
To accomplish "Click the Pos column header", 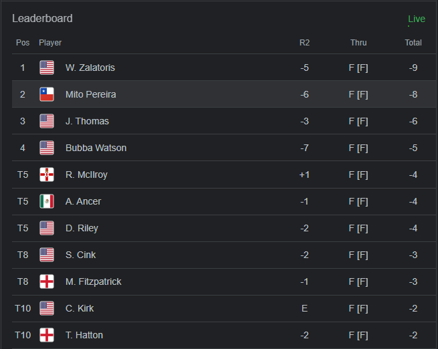I will pos(23,43).
